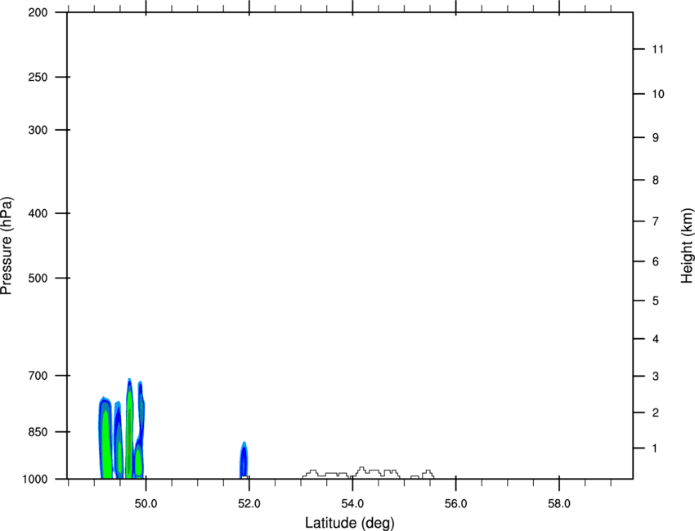Click the terrain outline near latitude 54.0
Image resolution: width=695 pixels, height=531 pixels.
[368, 473]
